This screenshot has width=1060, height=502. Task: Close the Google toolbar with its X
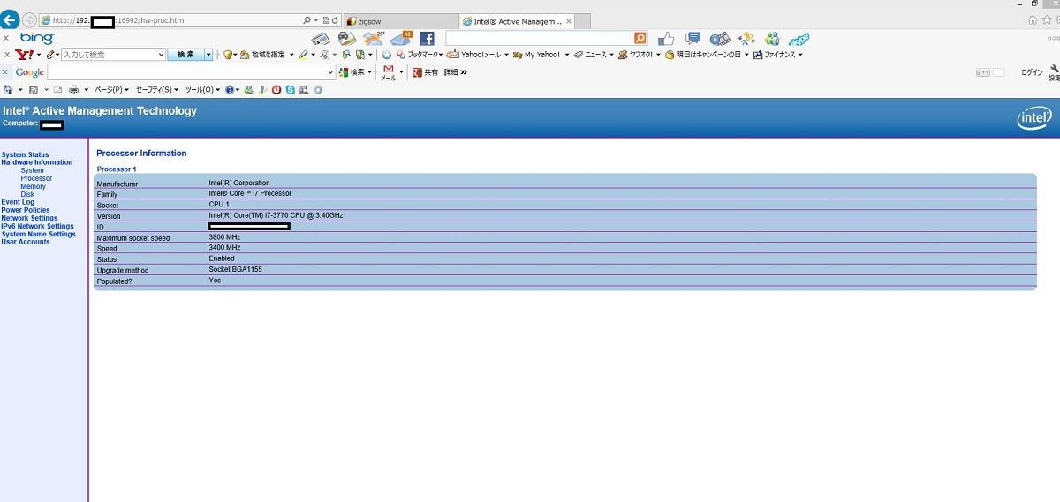(6, 72)
